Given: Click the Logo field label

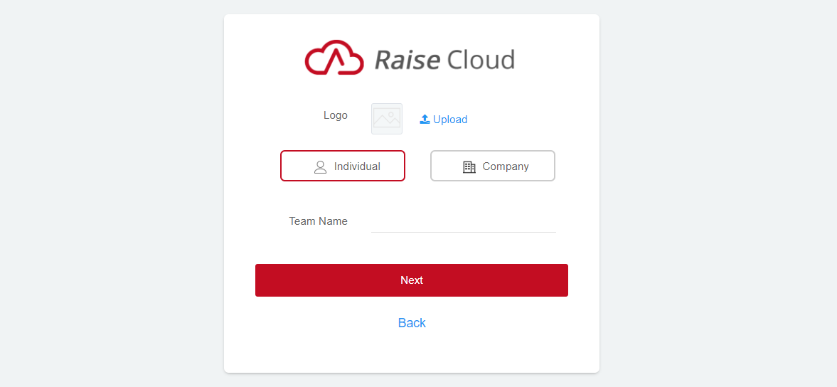Looking at the screenshot, I should tap(335, 115).
